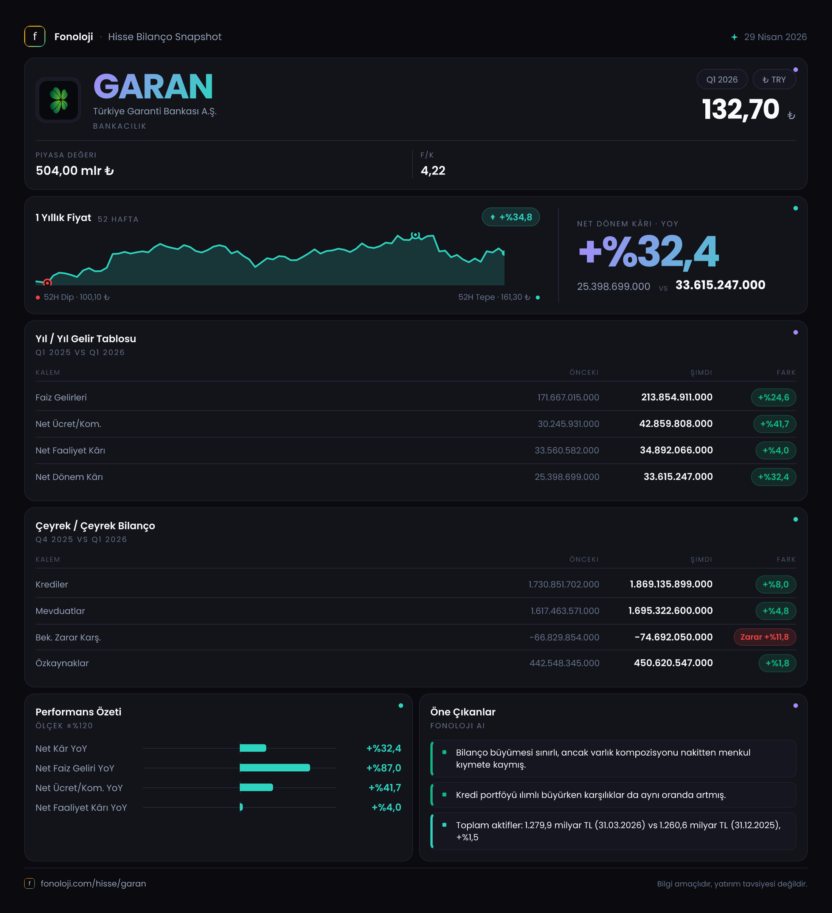Image resolution: width=832 pixels, height=913 pixels.
Task: Click the "Hisse Bilanço Snapshot" header text
Action: pos(165,37)
